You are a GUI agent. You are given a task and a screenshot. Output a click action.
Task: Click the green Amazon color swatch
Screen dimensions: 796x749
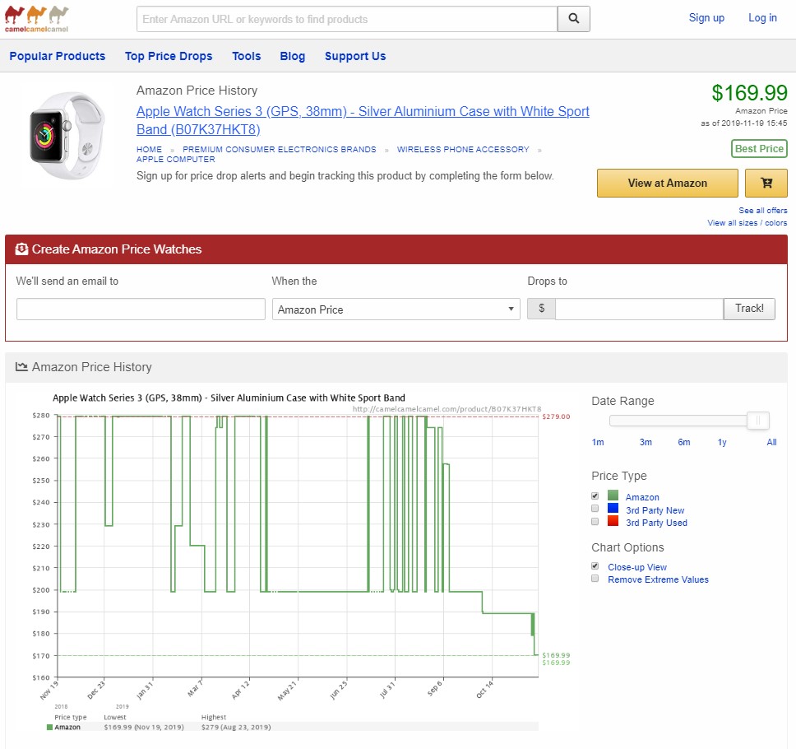click(613, 495)
